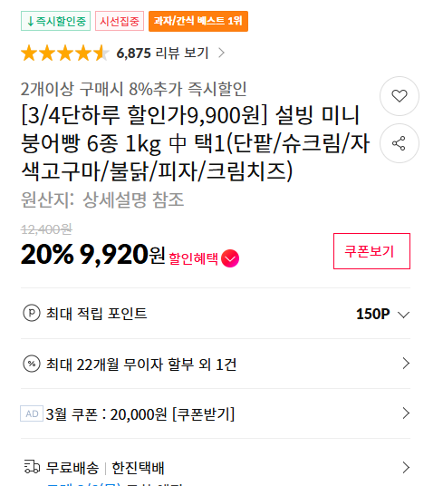Open the 무료배송 shipping details arrow
The height and width of the screenshot is (486, 443).
[x=406, y=467]
